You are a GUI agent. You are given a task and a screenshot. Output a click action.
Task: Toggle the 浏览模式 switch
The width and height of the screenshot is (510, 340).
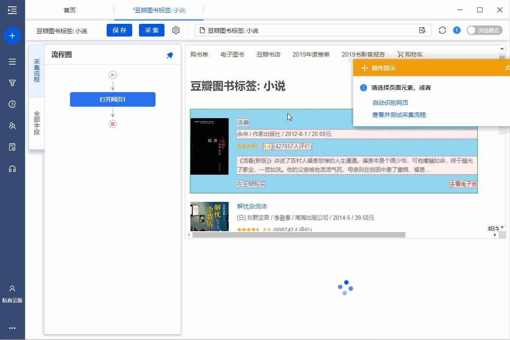coord(484,30)
